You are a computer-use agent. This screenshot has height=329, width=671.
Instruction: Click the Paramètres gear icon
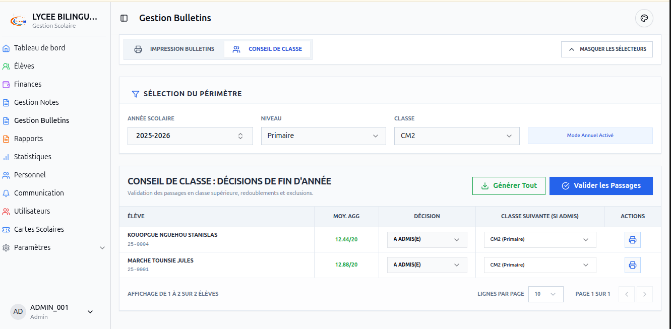[x=6, y=248]
